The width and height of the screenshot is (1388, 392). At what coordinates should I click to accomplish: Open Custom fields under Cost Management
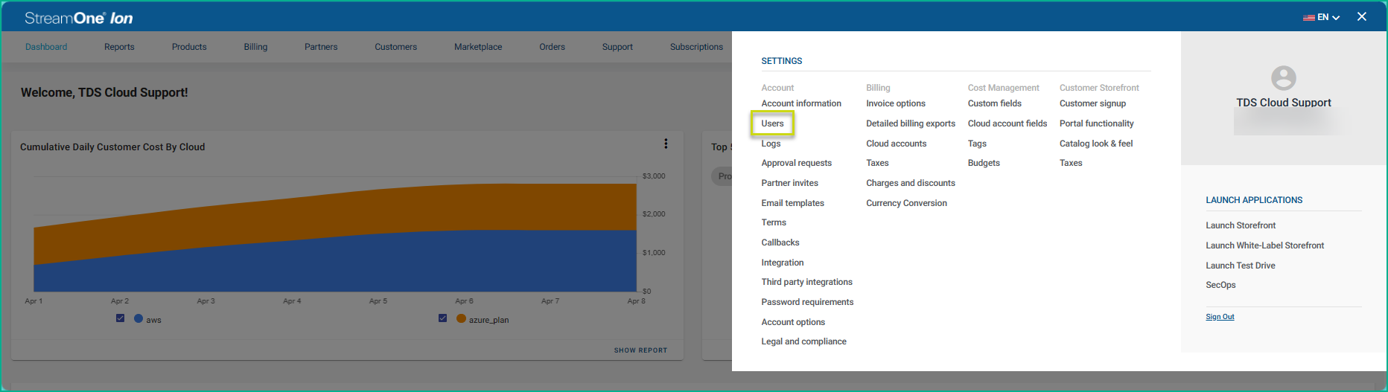click(994, 103)
